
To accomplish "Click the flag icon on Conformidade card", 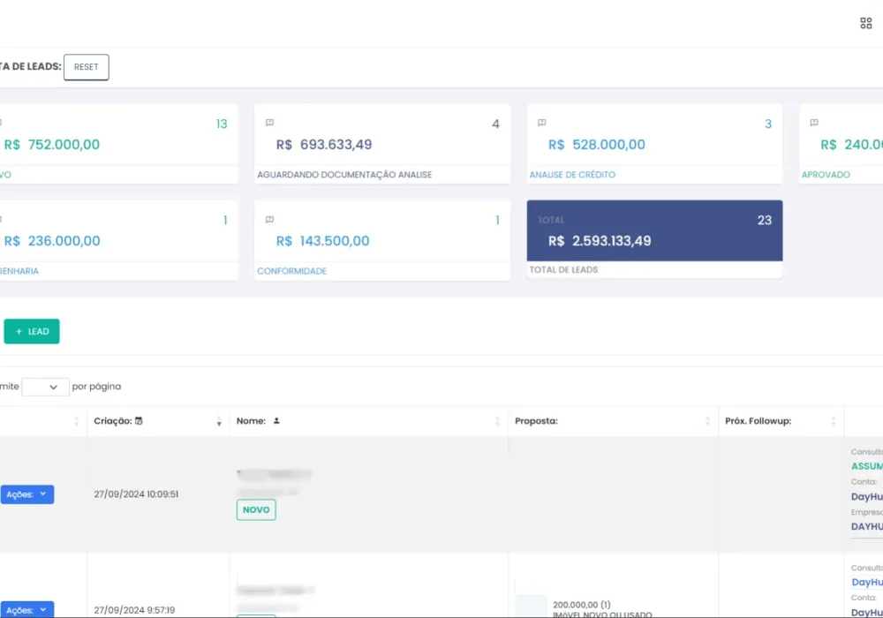I will point(270,220).
